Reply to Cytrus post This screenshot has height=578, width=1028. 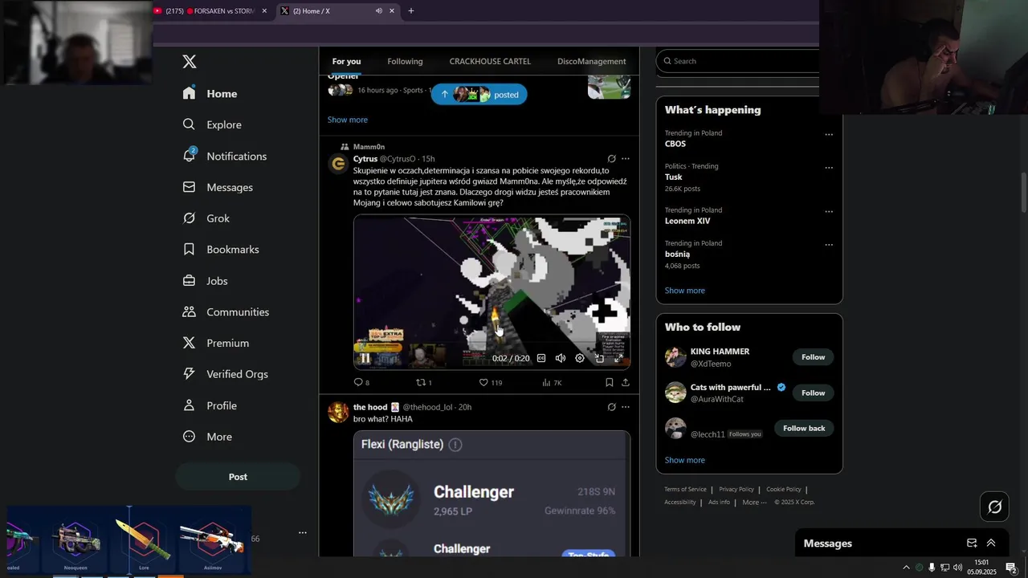coord(361,383)
